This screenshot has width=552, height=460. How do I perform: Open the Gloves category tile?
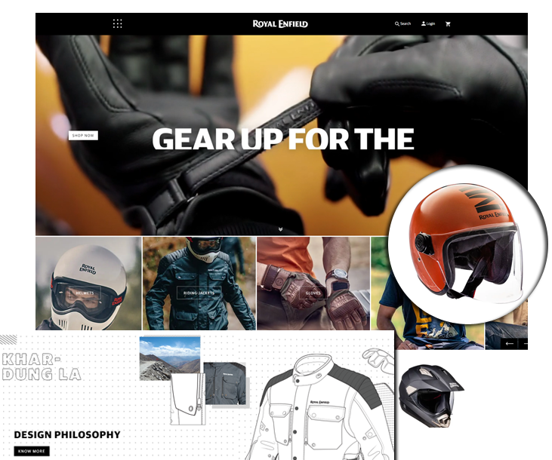[313, 293]
